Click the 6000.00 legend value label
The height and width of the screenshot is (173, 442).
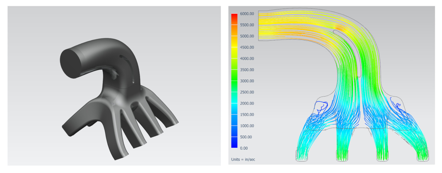247,14
